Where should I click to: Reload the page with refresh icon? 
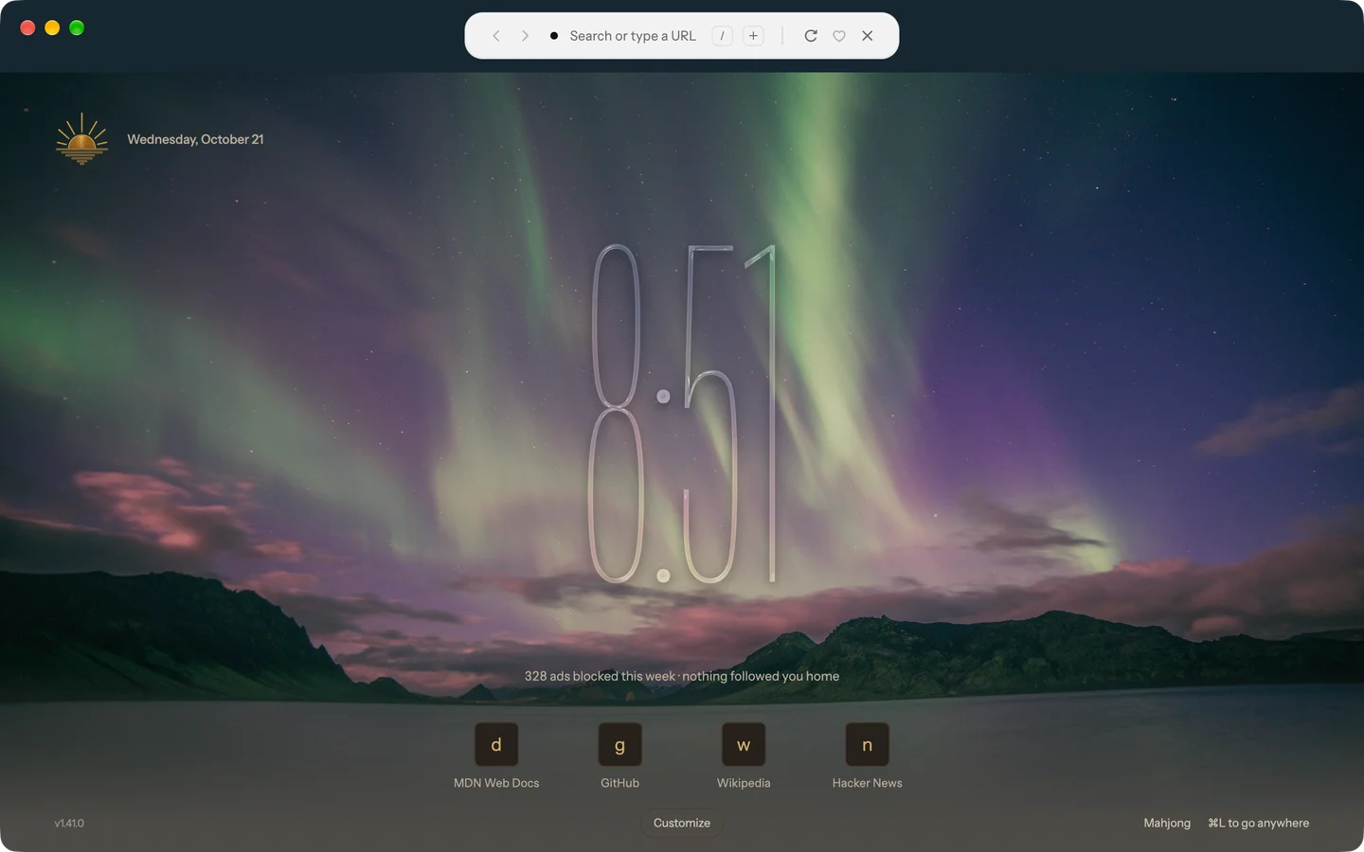coord(811,36)
